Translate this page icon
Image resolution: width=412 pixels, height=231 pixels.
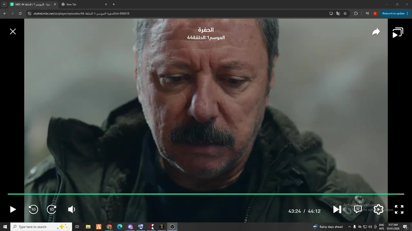(x=338, y=13)
